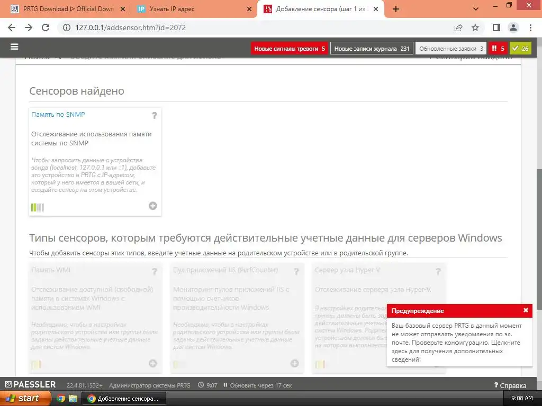Share this page via the share icon
Screen dimensions: 542x406
458,27
